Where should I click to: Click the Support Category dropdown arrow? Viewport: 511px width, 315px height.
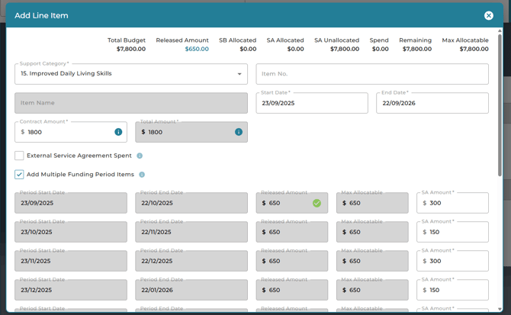tap(239, 74)
